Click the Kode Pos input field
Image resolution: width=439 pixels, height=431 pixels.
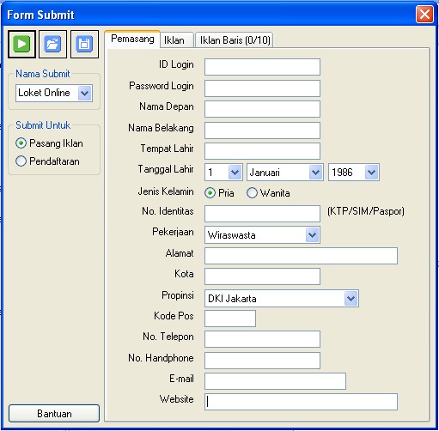(230, 319)
